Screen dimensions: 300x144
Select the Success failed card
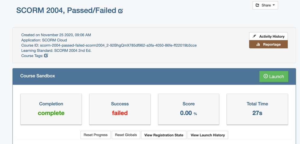120,109
